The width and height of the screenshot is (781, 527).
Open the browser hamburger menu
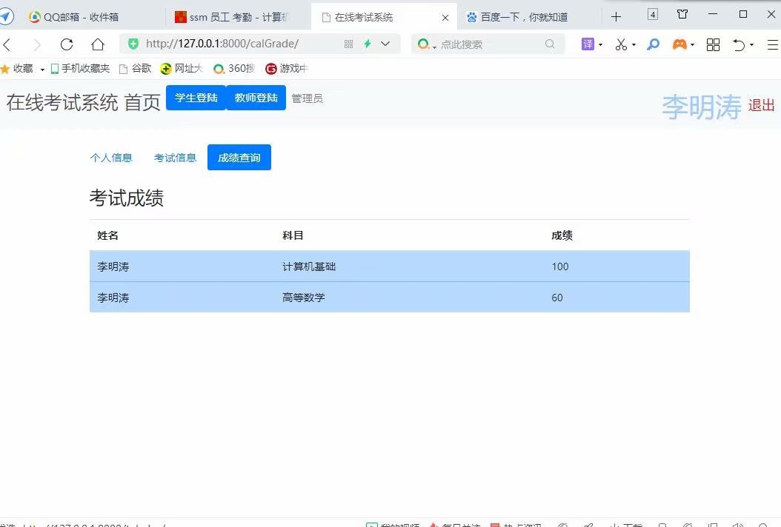(773, 45)
